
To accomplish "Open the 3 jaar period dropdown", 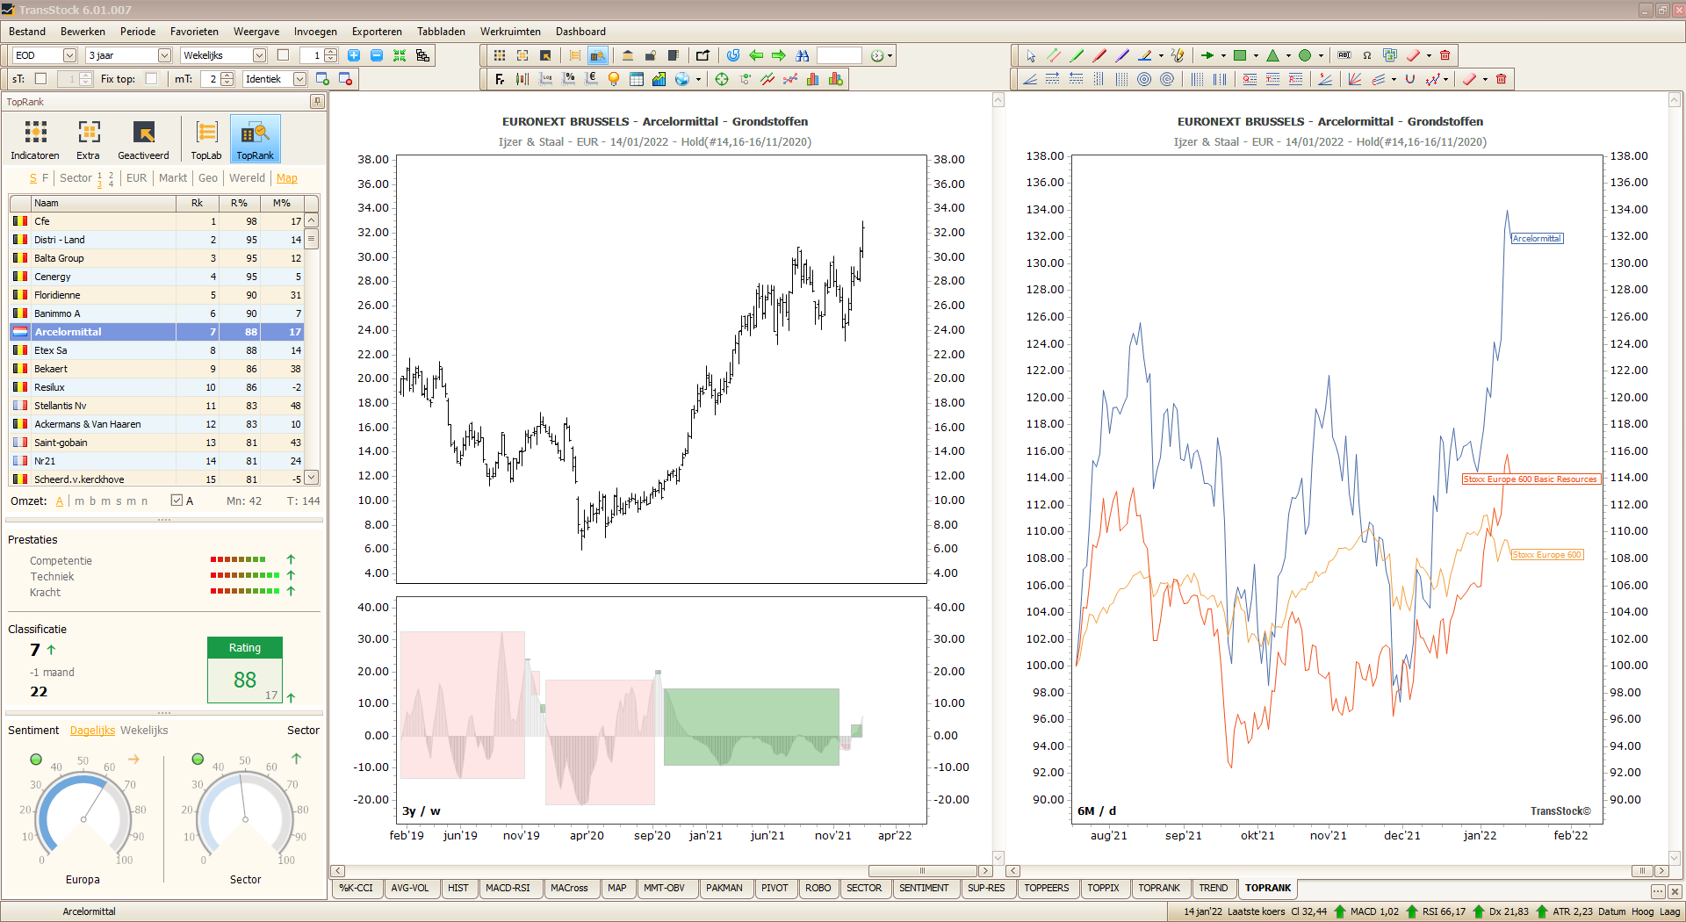I will click(x=164, y=55).
